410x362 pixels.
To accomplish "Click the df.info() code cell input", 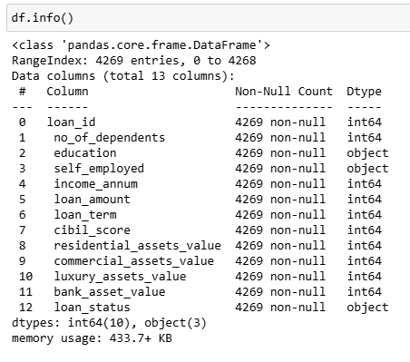I will coord(209,18).
